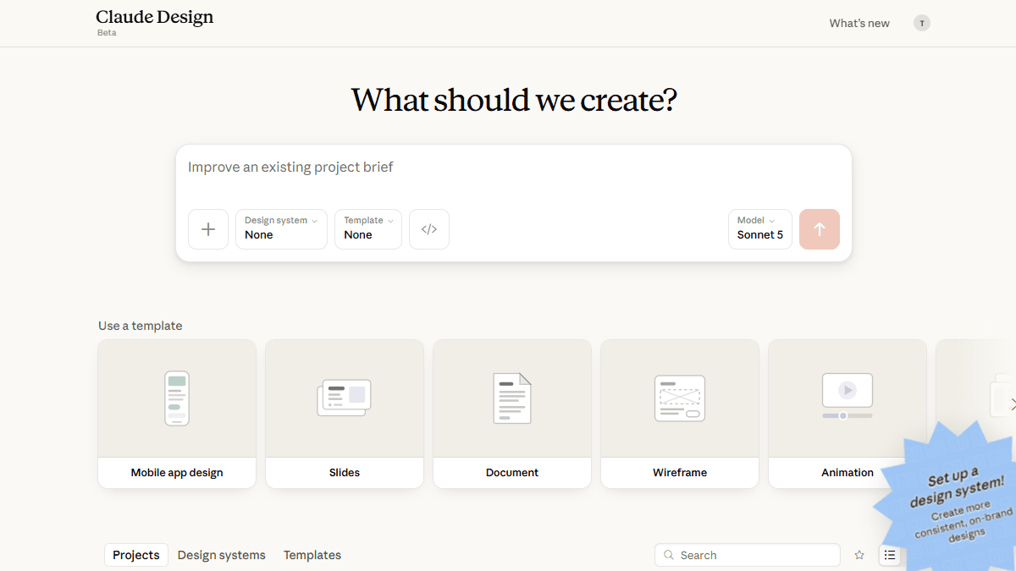
Task: Open the What's new link
Action: click(x=859, y=23)
